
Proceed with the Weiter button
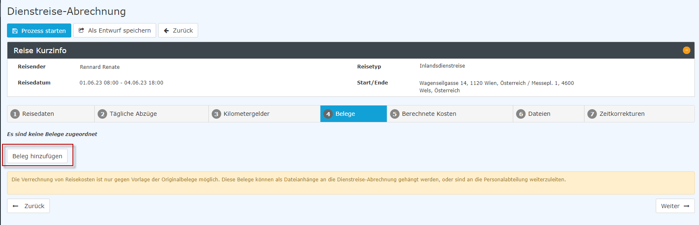click(675, 206)
